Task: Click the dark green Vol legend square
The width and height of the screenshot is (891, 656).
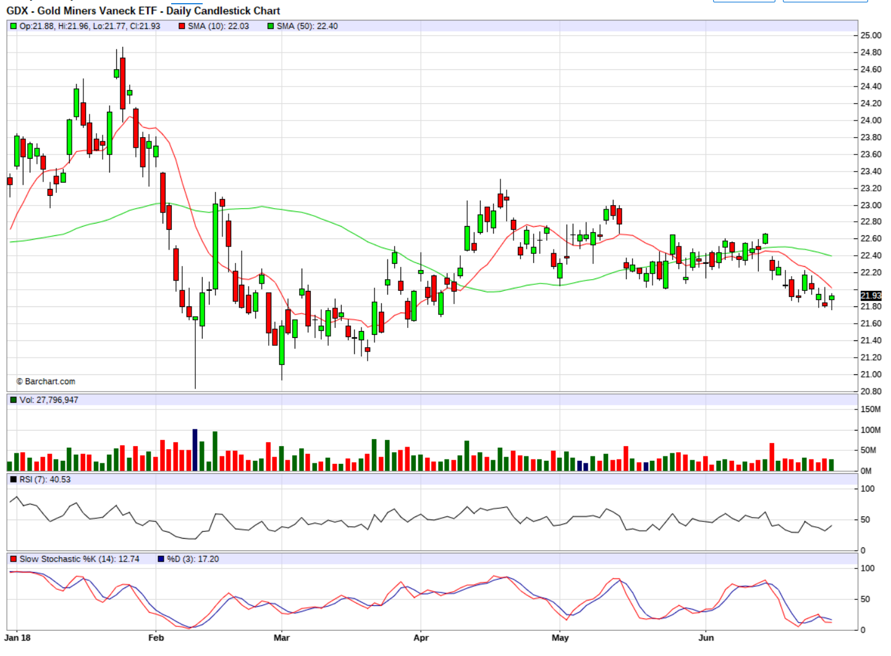Action: pos(13,400)
